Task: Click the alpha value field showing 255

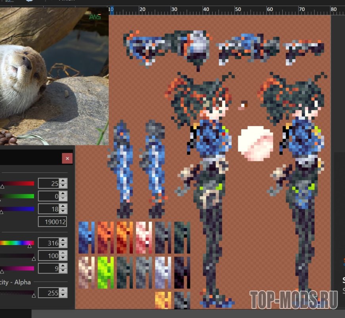Action: (49, 293)
